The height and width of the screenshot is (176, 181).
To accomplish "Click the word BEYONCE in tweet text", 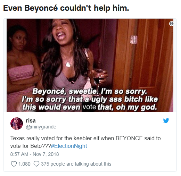I will coord(129,138).
